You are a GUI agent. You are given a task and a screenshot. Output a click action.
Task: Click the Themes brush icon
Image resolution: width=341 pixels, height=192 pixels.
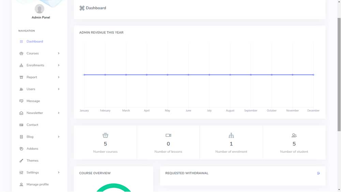pos(21,161)
